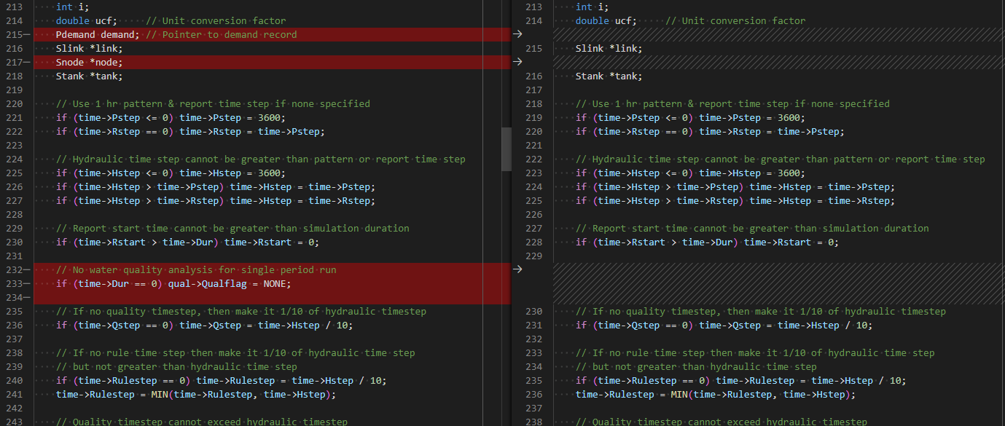Select line number 230 in right pane
This screenshot has height=426, width=1005.
533,311
